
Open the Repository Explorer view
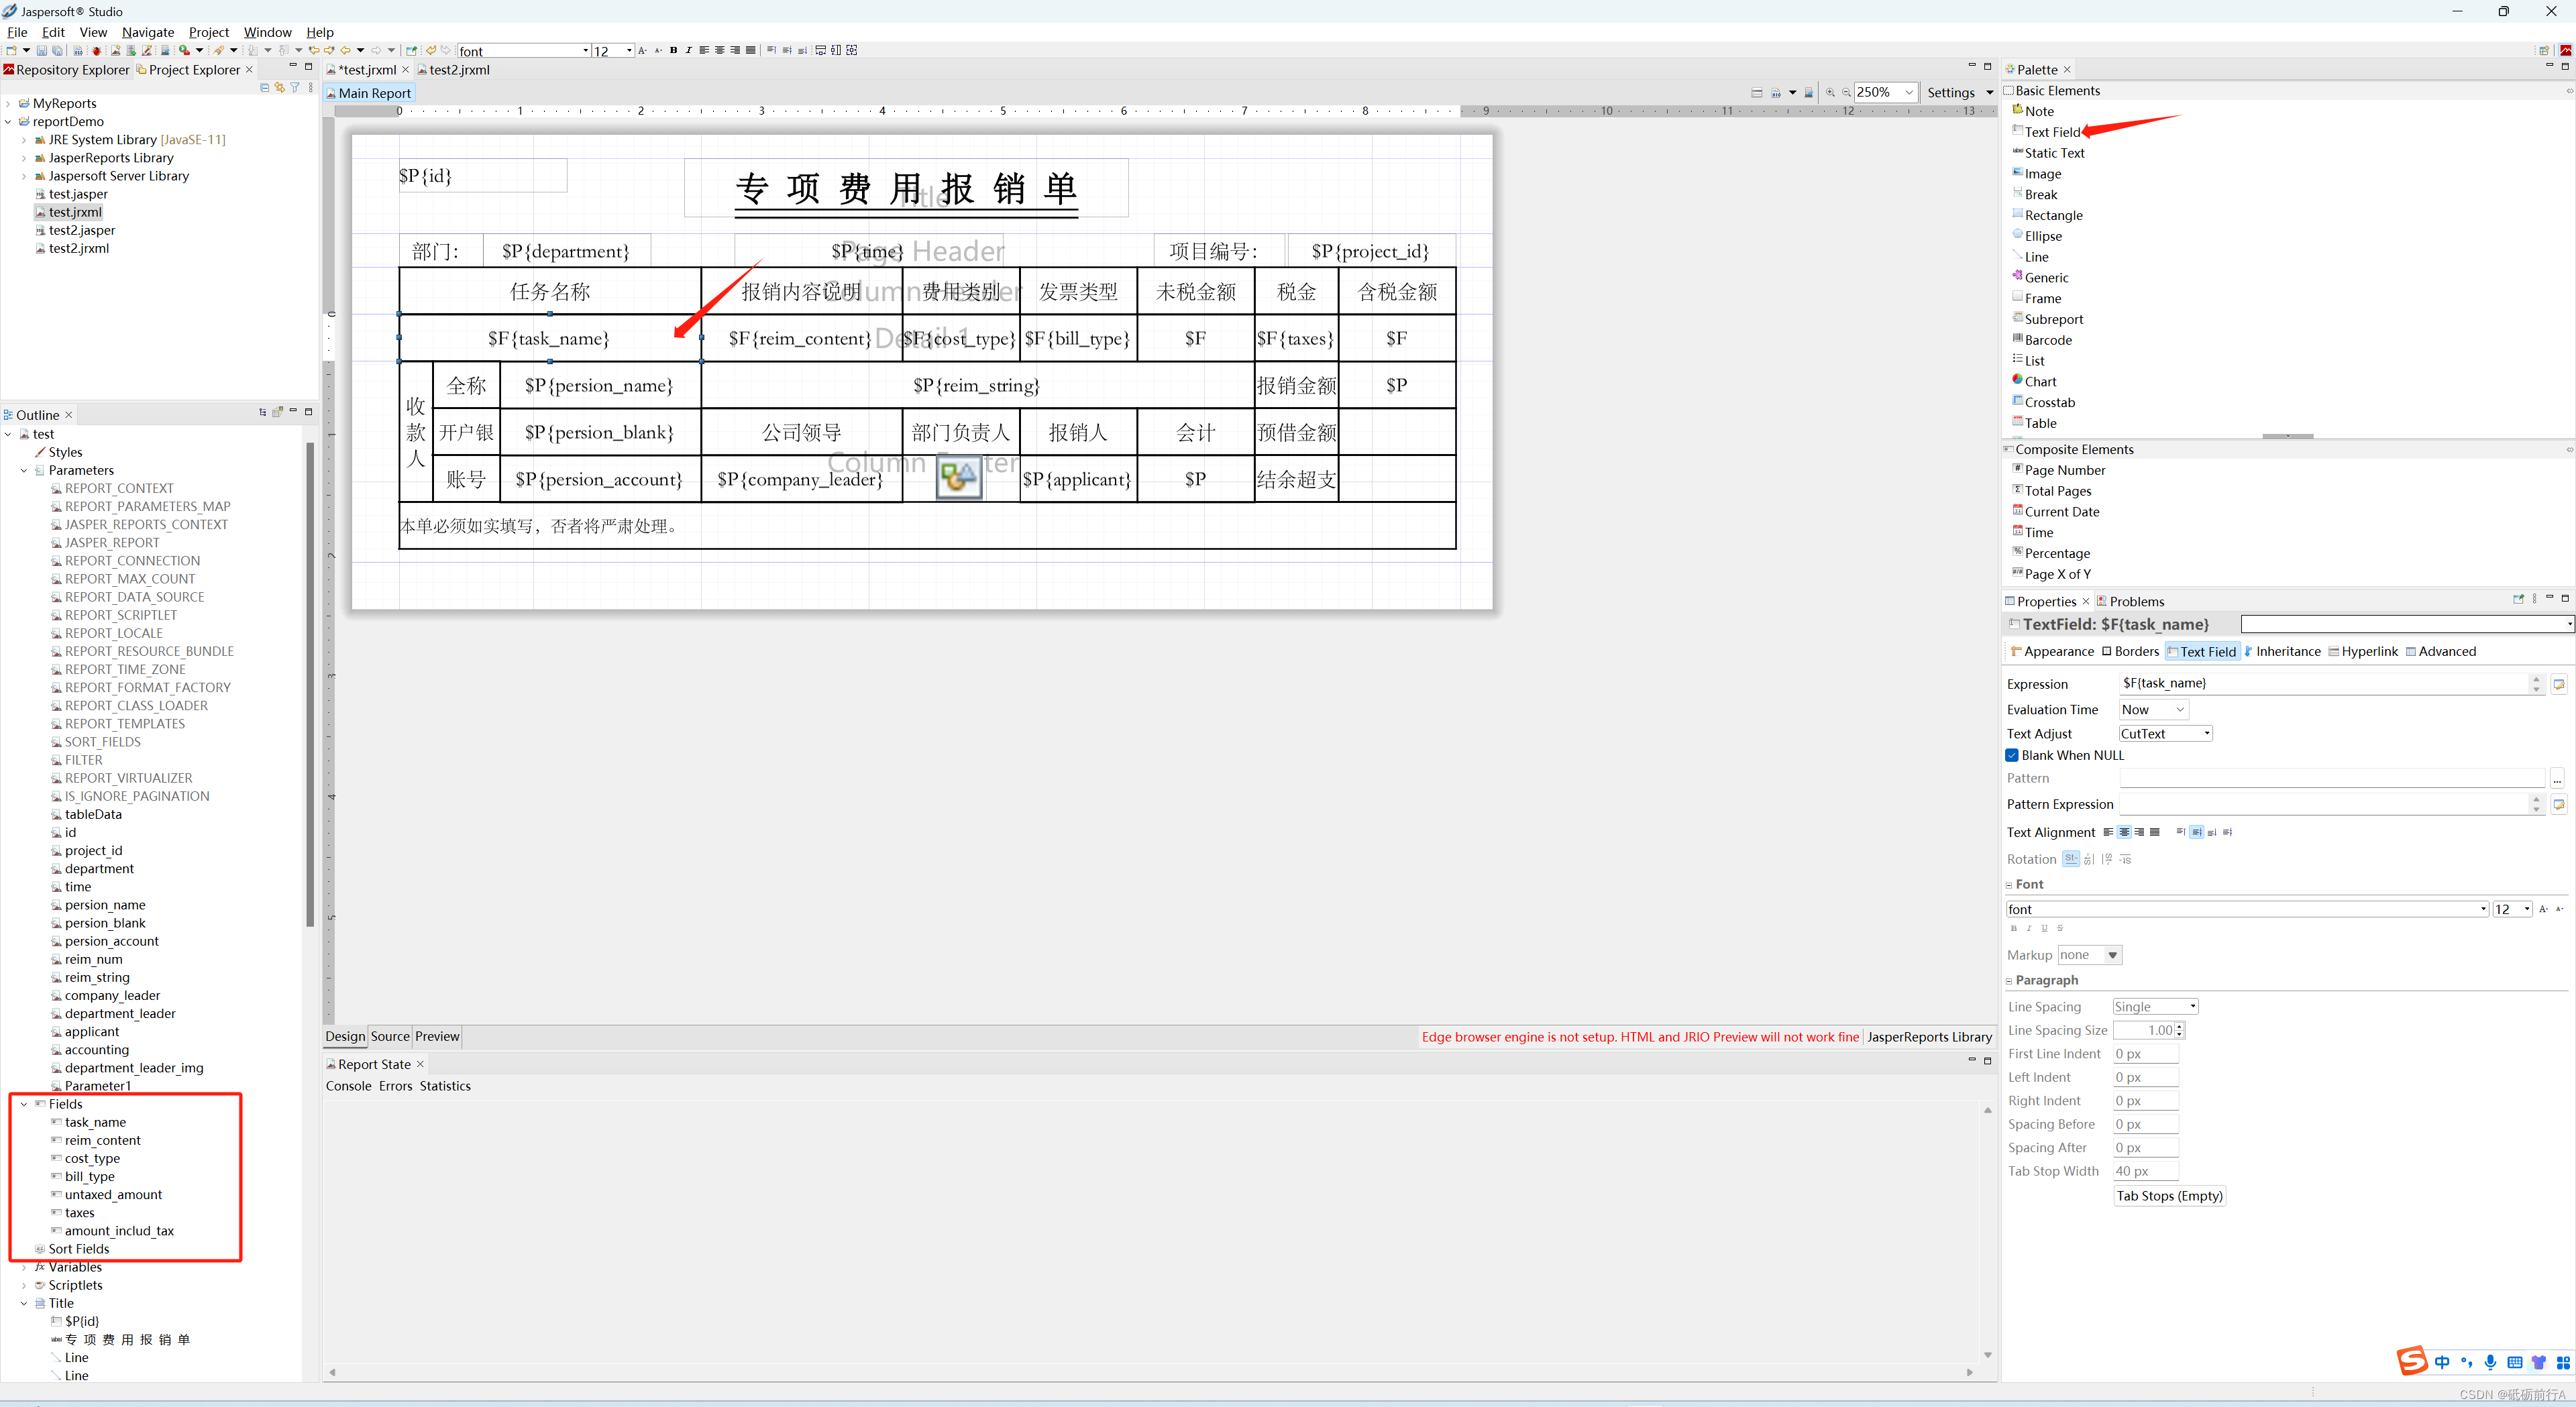(x=66, y=70)
